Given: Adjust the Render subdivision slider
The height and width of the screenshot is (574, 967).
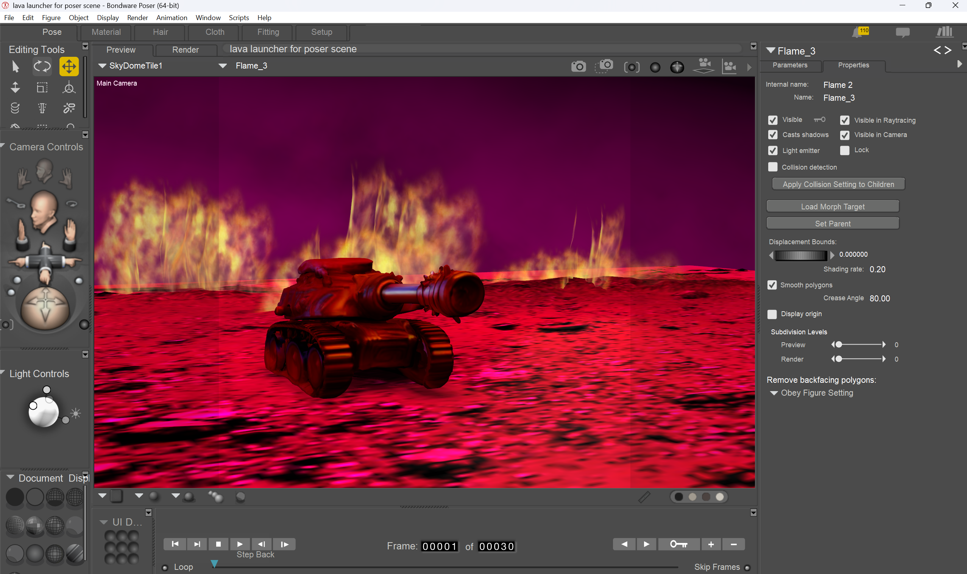Looking at the screenshot, I should click(858, 359).
